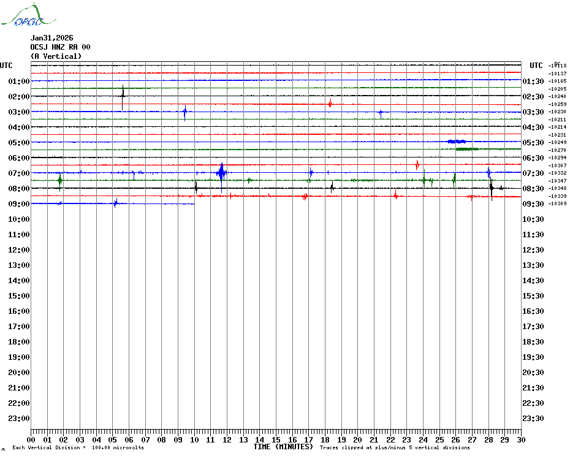Click the UTC label on the right axis
This screenshot has width=570, height=456.
point(536,66)
